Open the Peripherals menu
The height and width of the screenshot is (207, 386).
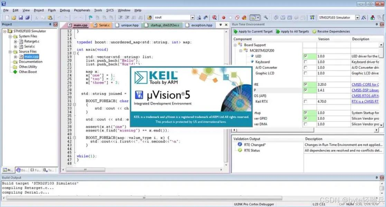(x=82, y=10)
